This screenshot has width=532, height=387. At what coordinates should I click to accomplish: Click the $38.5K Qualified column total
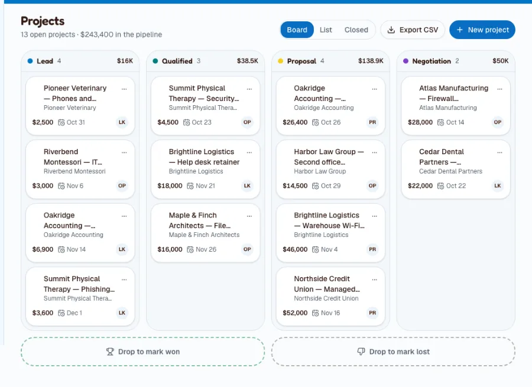(247, 61)
